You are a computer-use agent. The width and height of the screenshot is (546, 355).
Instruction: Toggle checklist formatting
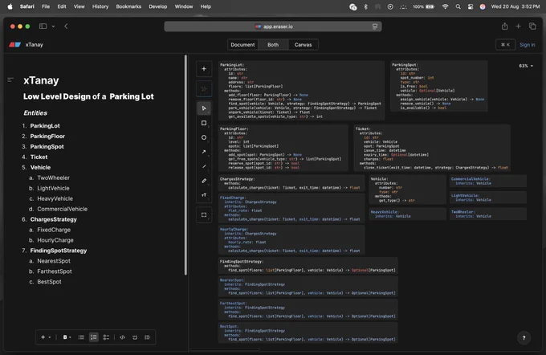(x=106, y=337)
